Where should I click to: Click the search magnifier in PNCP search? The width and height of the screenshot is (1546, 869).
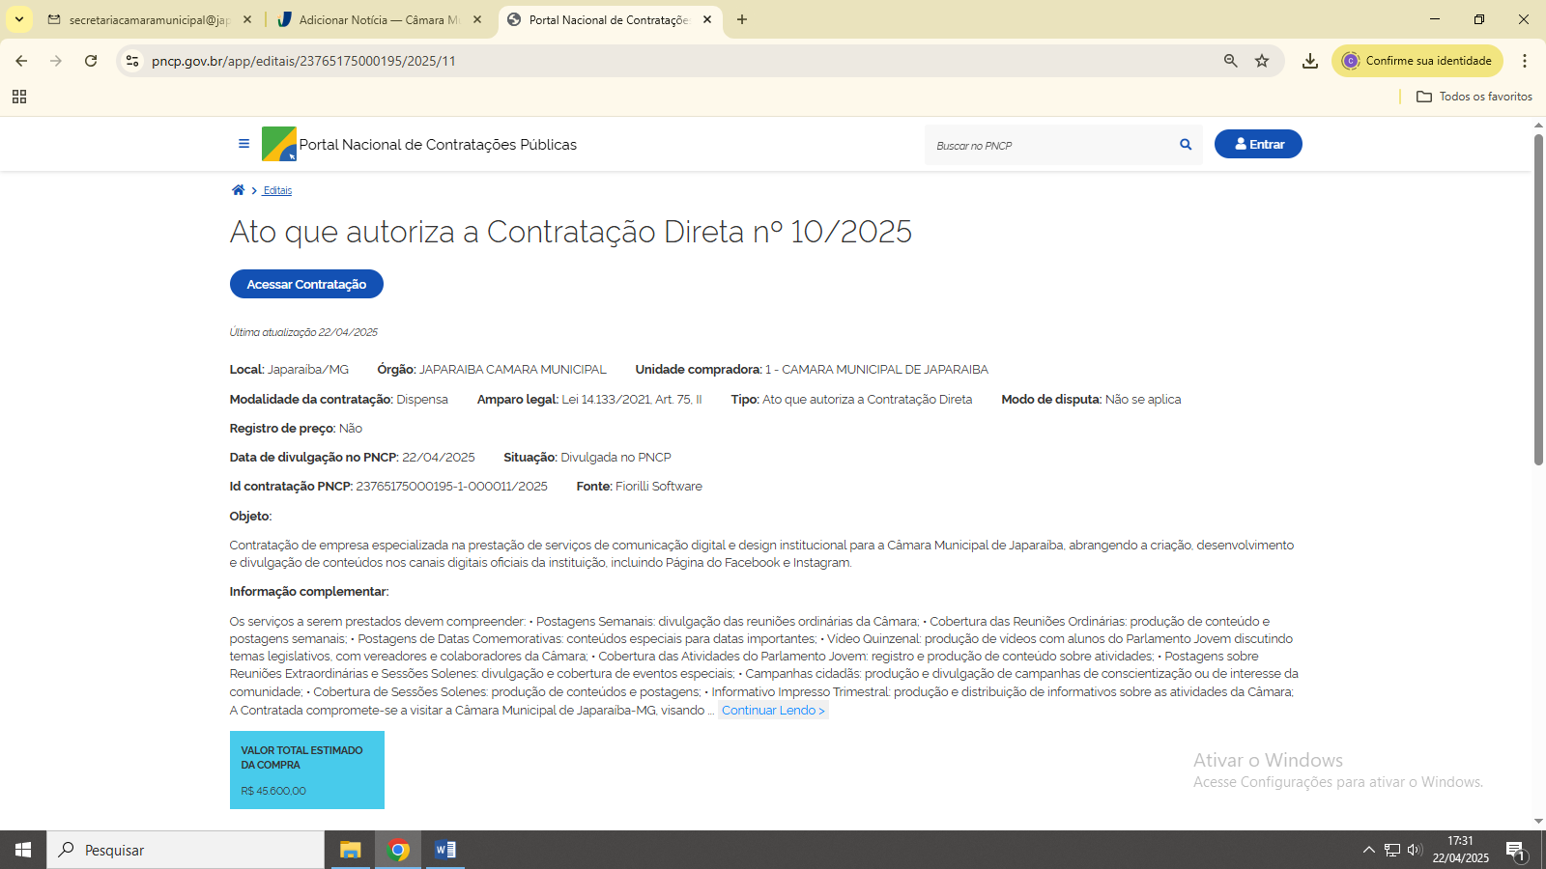pos(1186,145)
